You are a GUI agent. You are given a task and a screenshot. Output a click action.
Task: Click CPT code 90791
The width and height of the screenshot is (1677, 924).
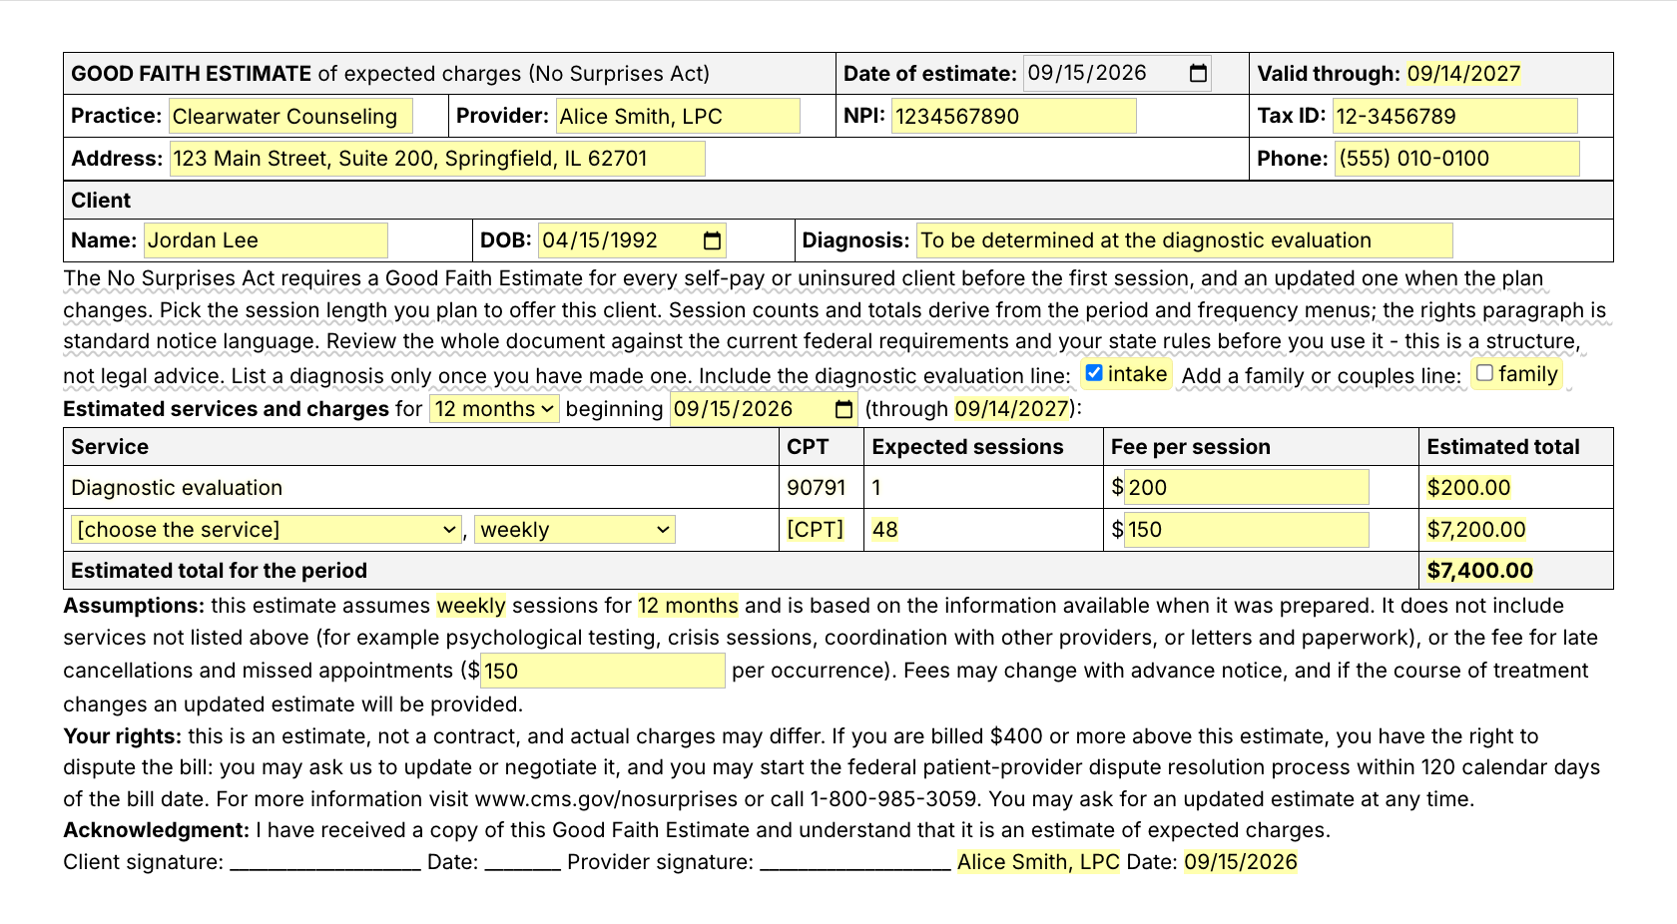point(816,488)
